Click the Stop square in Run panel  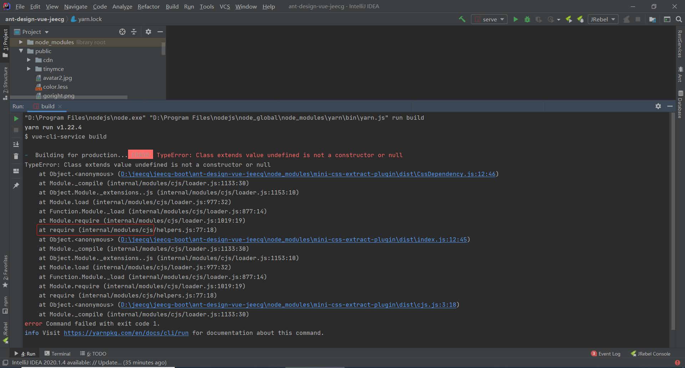click(x=16, y=130)
